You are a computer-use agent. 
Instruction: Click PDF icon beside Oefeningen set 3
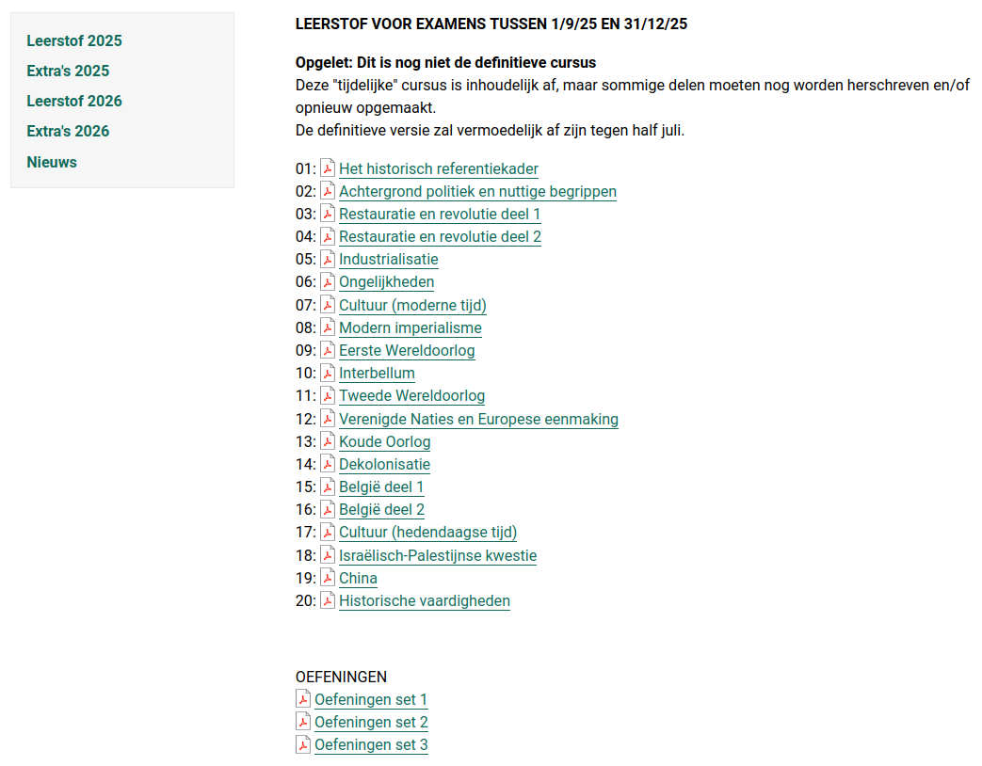pyautogui.click(x=303, y=743)
